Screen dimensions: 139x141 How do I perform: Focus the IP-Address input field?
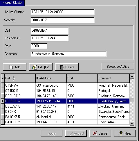tap(50, 38)
